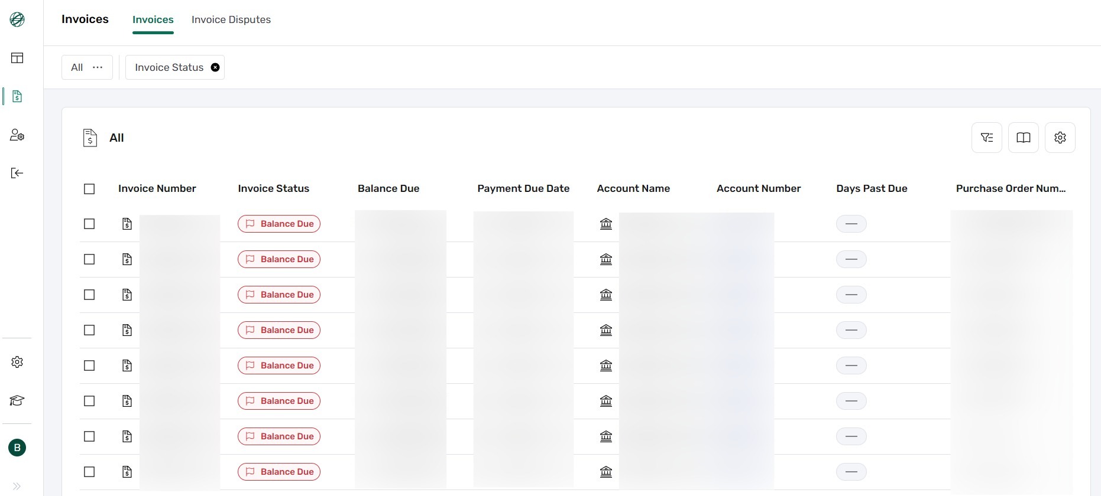Expand sidebar with double chevron

pyautogui.click(x=17, y=486)
